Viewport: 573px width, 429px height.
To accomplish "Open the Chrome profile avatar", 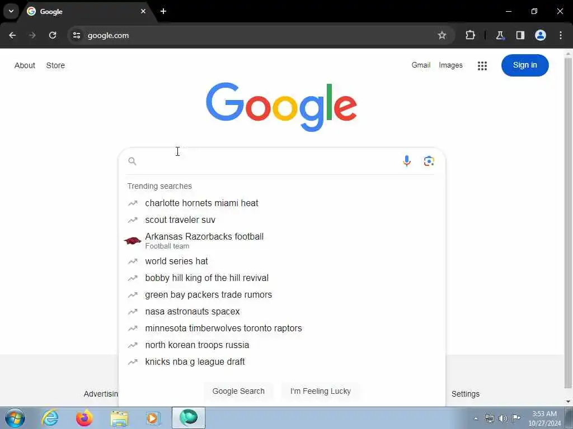I will point(540,35).
